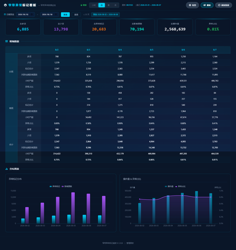The height and width of the screenshot is (250, 236).
Task: Toggle the purple line legend item in the right chart
Action: click(180, 186)
